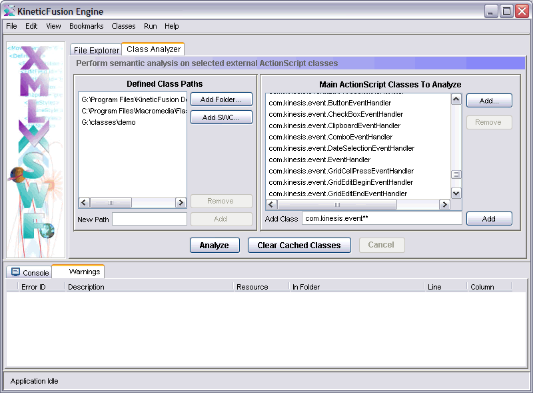Maximize the KineticFusion Engine window
The width and height of the screenshot is (533, 393).
506,11
